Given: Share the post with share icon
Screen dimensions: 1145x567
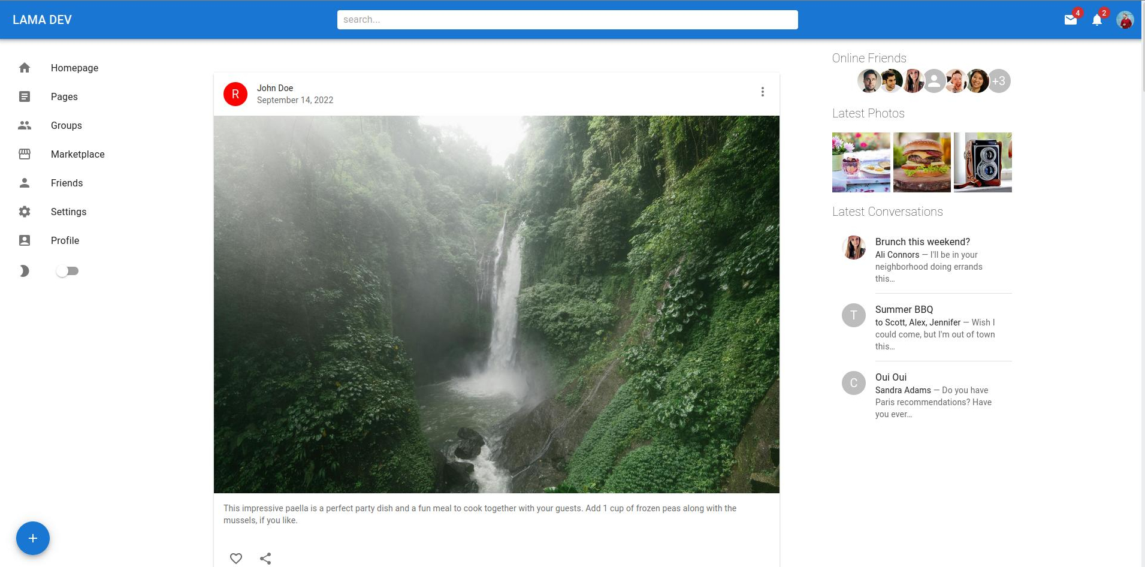Looking at the screenshot, I should tap(265, 559).
